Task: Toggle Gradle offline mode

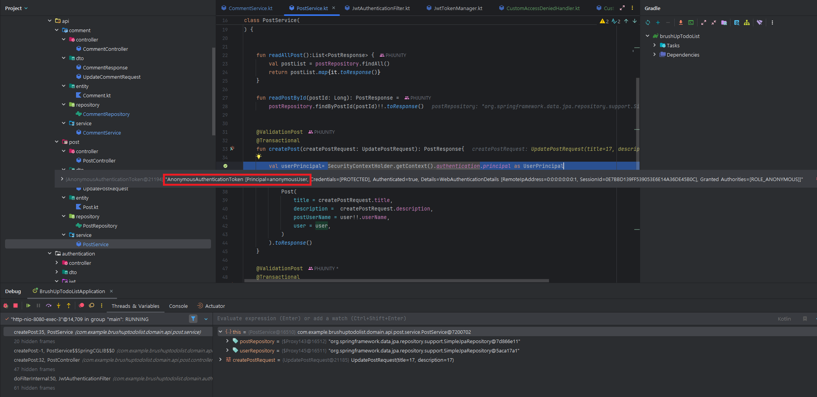Action: (x=760, y=22)
